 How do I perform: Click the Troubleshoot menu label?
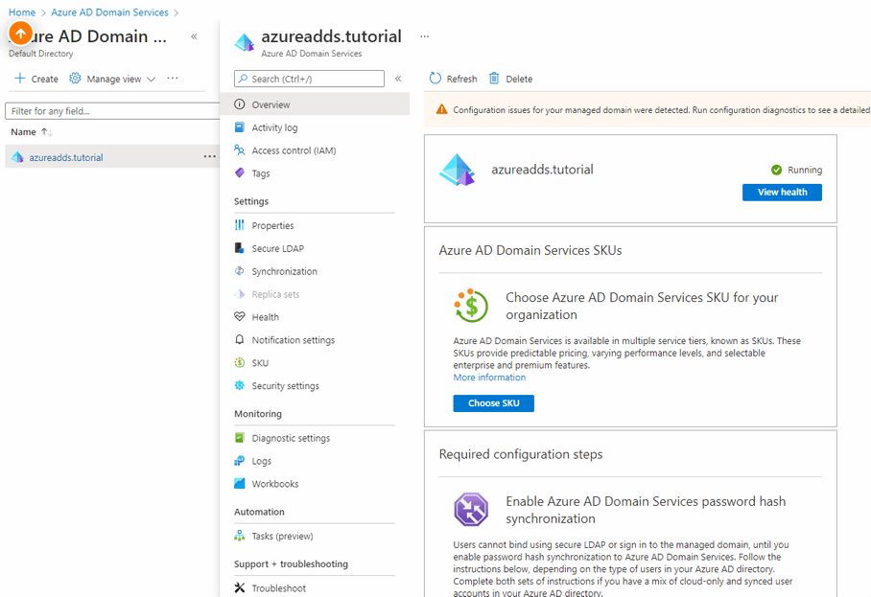[279, 588]
